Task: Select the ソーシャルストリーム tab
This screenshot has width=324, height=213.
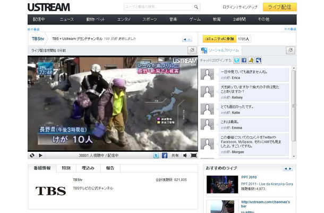Action: pyautogui.click(x=220, y=51)
